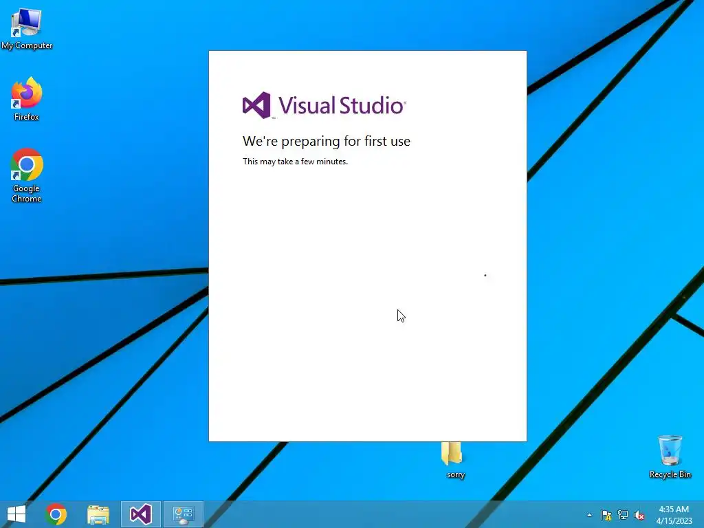Select the 'sorry' folder on desktop
This screenshot has height=528, width=704.
[x=454, y=460]
